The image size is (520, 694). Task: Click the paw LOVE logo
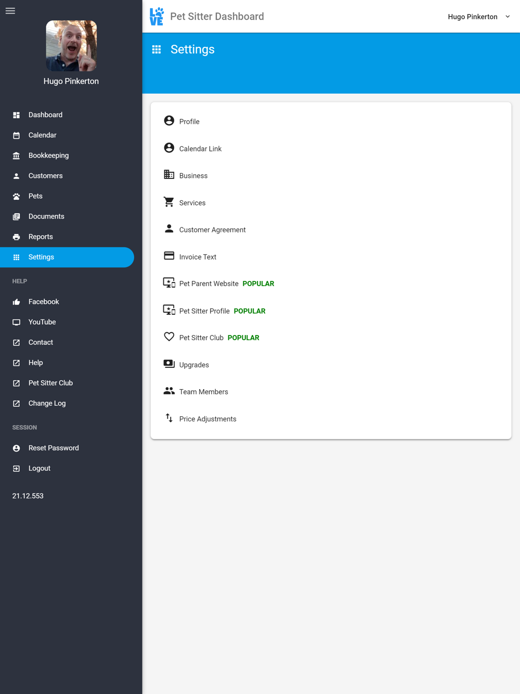[157, 17]
